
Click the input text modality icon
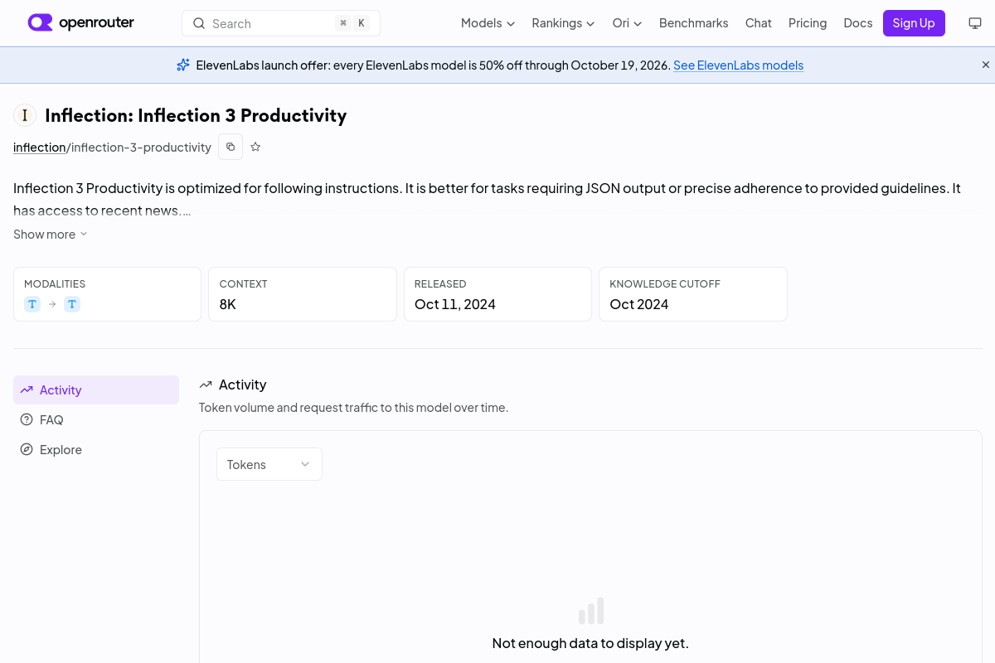pos(32,304)
